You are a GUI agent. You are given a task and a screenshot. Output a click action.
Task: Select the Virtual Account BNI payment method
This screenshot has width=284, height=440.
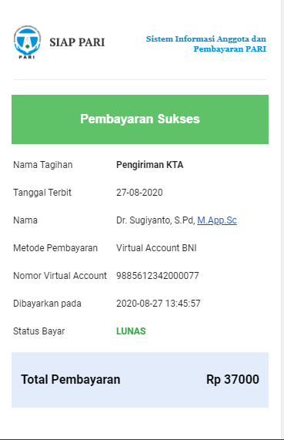[156, 248]
